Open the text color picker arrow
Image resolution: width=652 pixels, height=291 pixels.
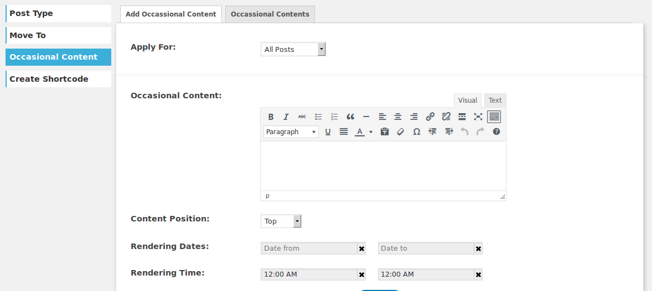click(370, 131)
